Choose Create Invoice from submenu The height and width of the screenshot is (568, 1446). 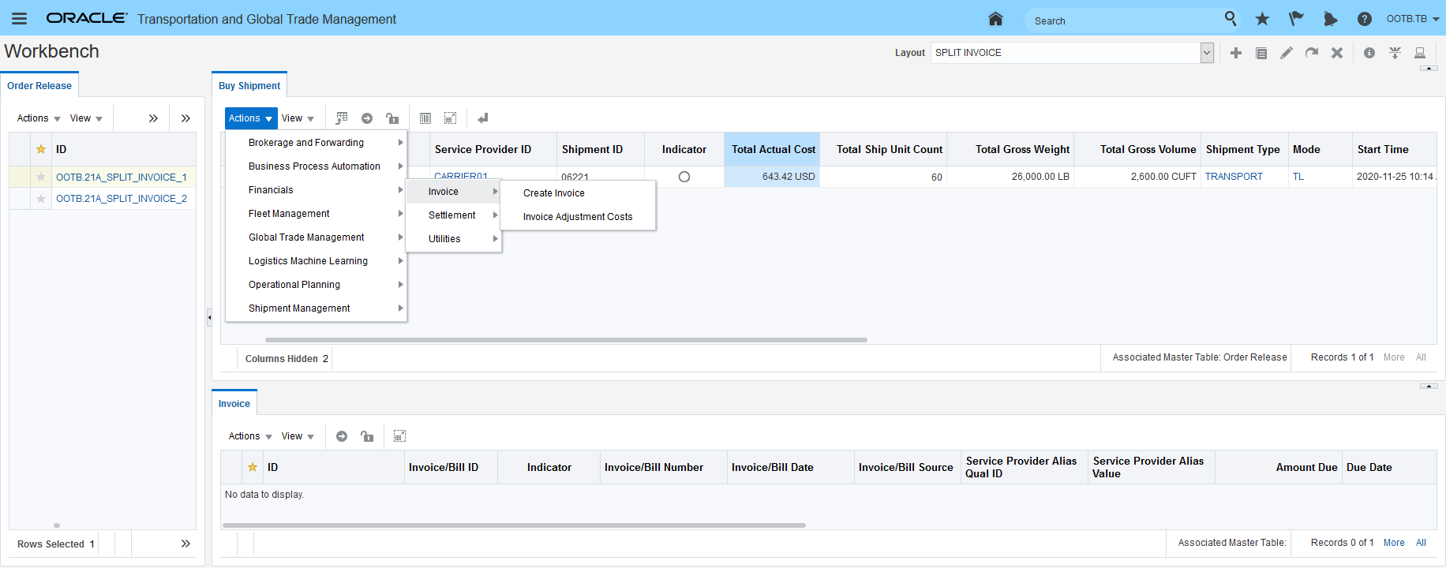tap(578, 193)
